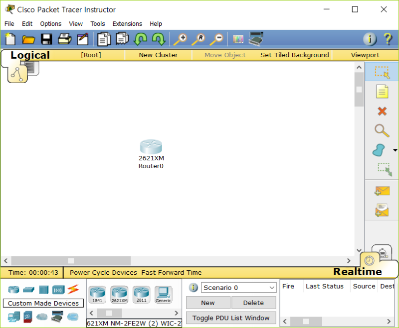Activate the Delete tool
Viewport: 399px width, 328px height.
pos(382,111)
